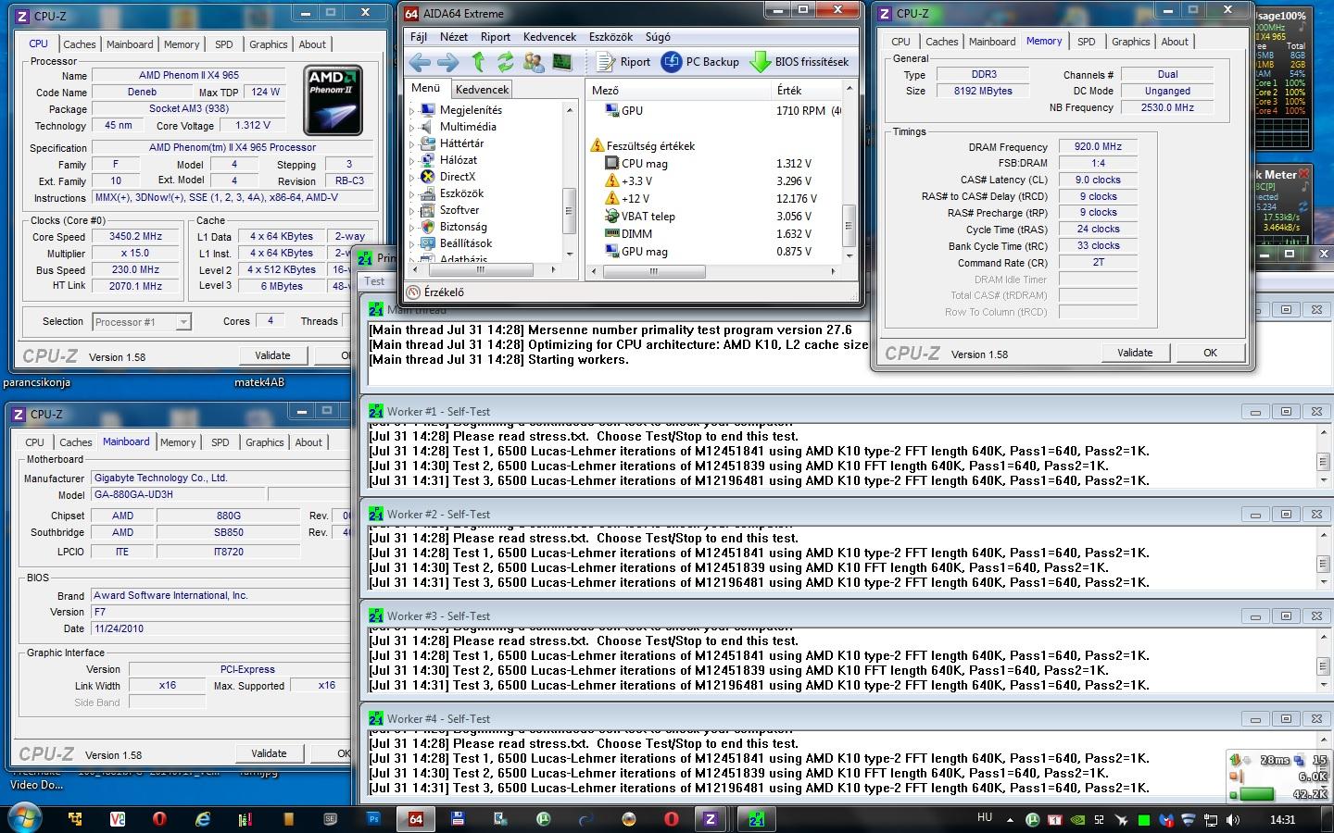Go forward with AIDA64 blue right arrow
Screen dimensions: 1334x833
pyautogui.click(x=448, y=62)
